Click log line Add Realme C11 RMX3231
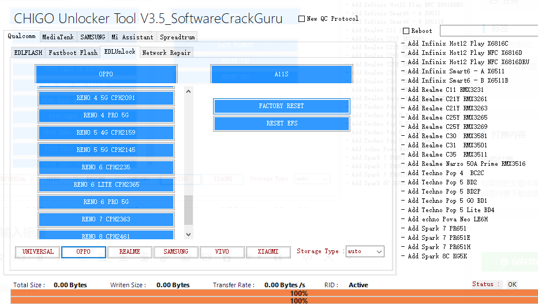 pos(442,90)
